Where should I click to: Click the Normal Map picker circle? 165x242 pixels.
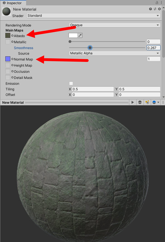click(12, 59)
